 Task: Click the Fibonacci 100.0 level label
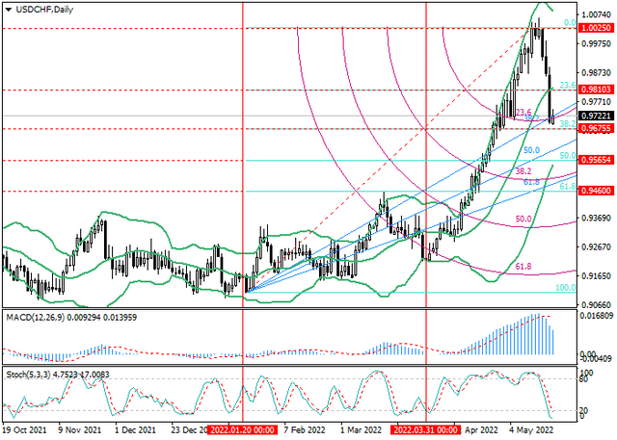(566, 287)
